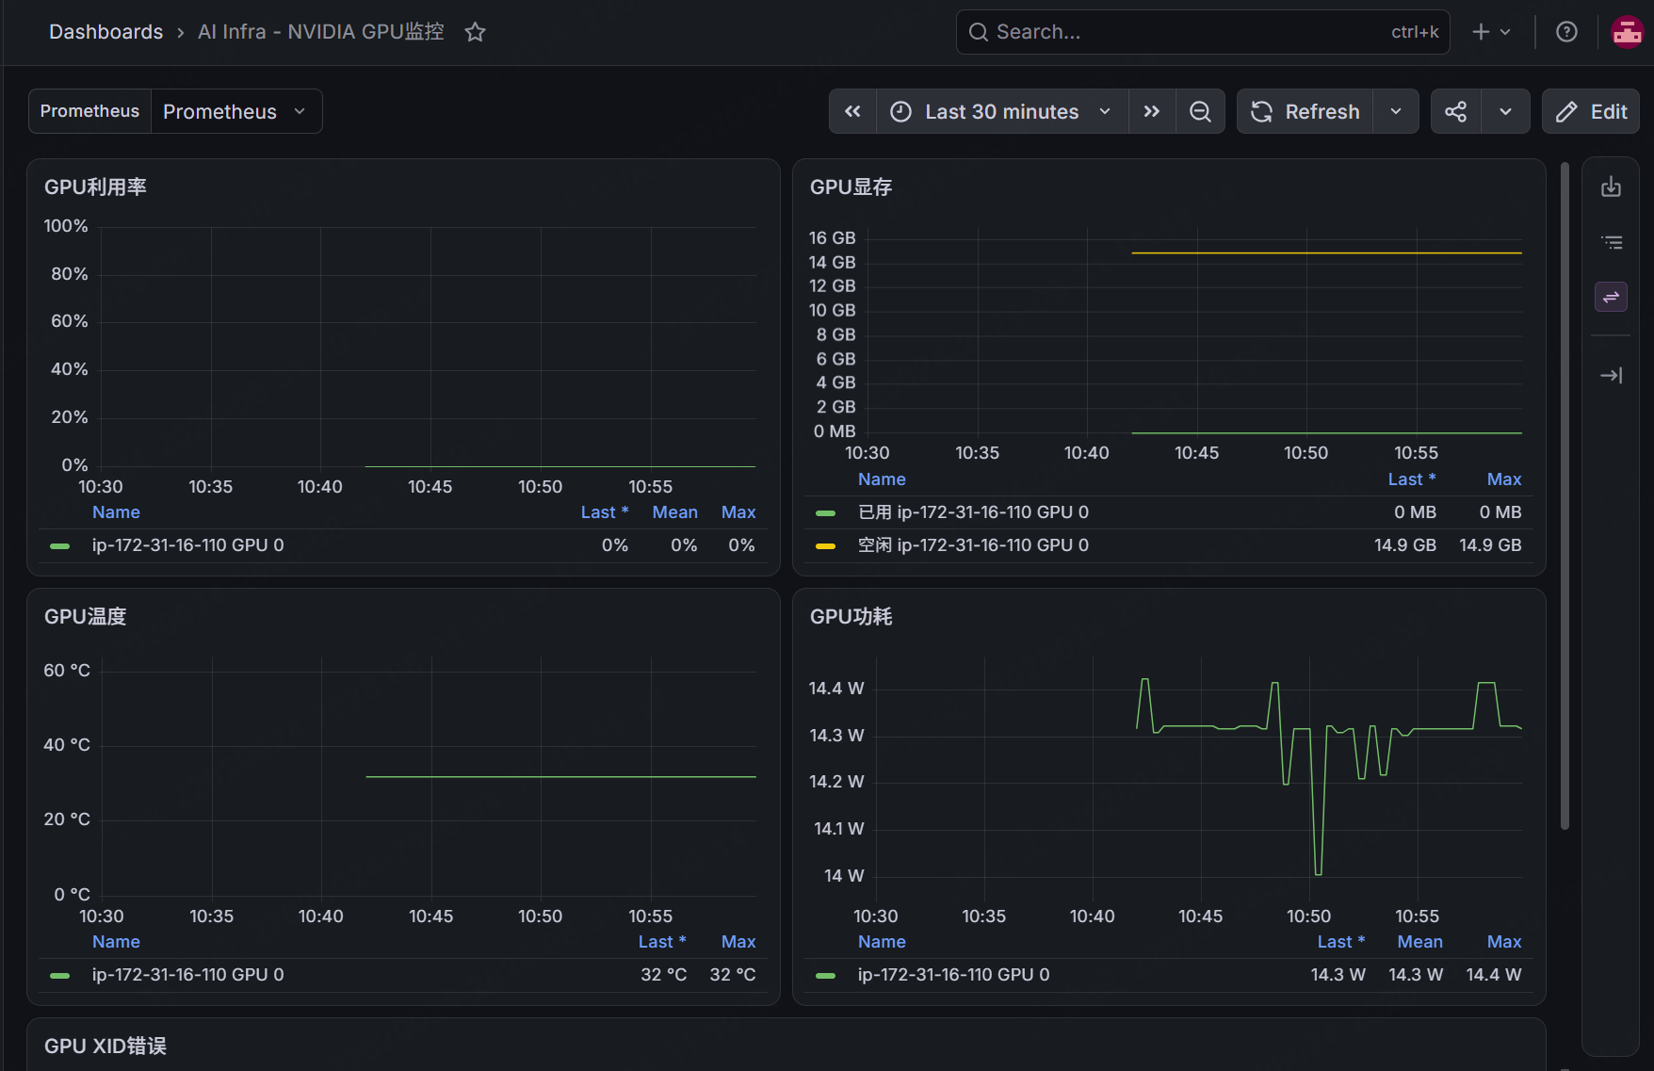Screen dimensions: 1654x1071
Task: Sort GPU功耗 legend by Last
Action: point(1340,942)
